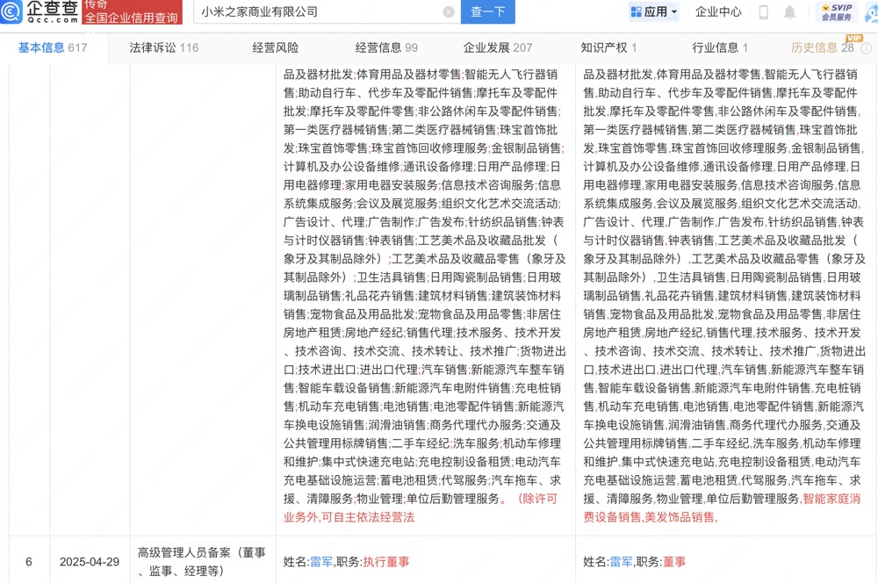The image size is (878, 583).
Task: Switch to the 法律诉讼 tab
Action: click(x=164, y=47)
